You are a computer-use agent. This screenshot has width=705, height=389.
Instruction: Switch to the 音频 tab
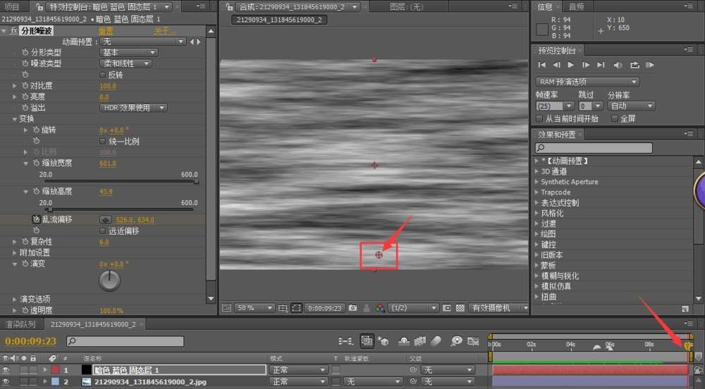[x=576, y=7]
